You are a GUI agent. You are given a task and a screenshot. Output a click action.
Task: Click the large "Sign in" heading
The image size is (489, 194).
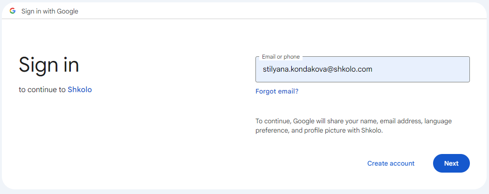49,65
